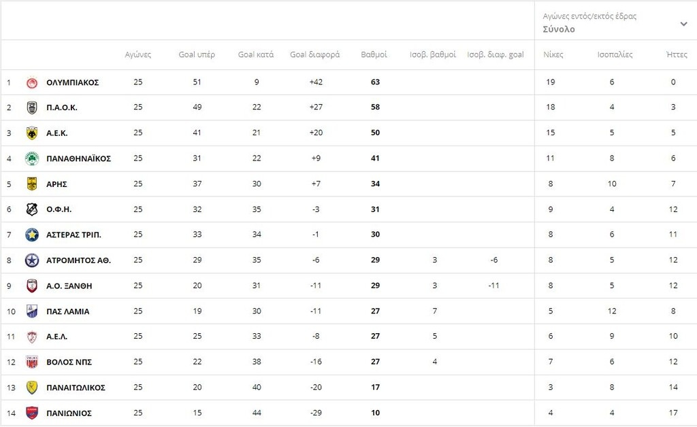
Task: Sort table by Βαθμοί column header
Action: pos(374,54)
